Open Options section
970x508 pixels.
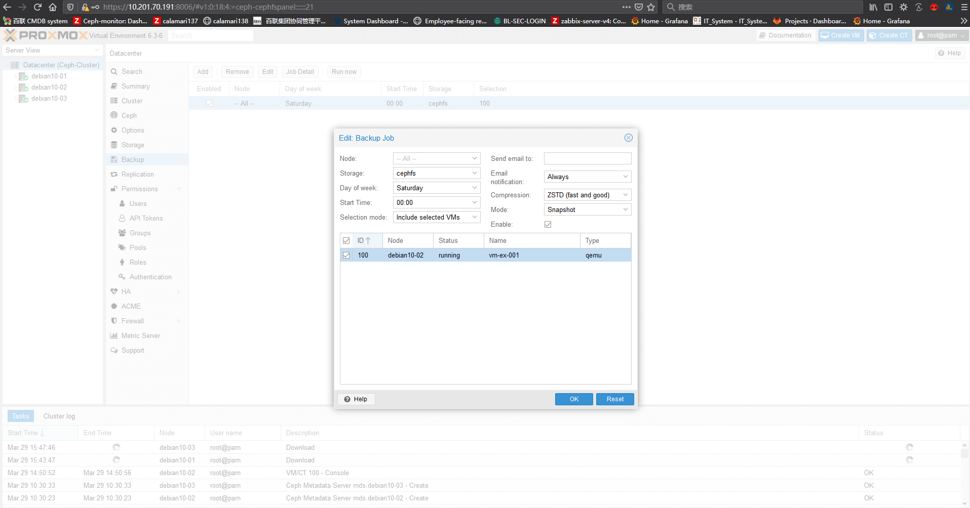click(133, 131)
